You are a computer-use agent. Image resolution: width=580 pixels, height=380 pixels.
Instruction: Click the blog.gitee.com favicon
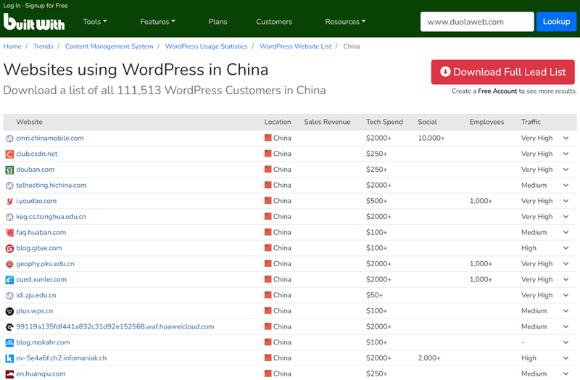click(9, 249)
